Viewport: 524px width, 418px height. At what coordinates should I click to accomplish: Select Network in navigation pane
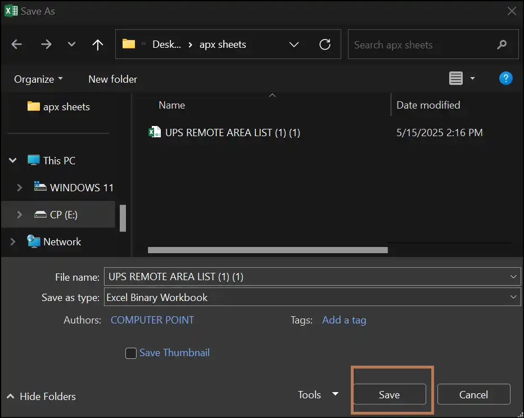54,241
